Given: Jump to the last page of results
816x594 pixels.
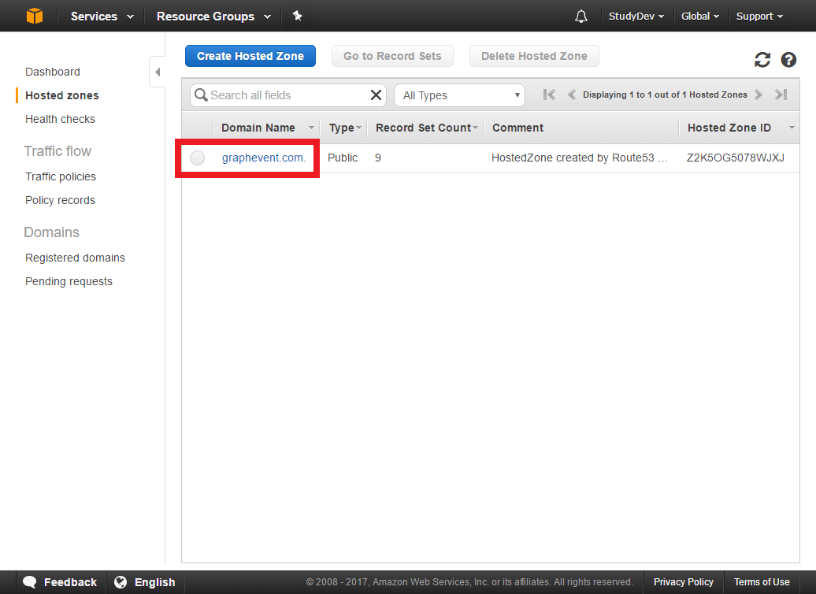Looking at the screenshot, I should (781, 95).
